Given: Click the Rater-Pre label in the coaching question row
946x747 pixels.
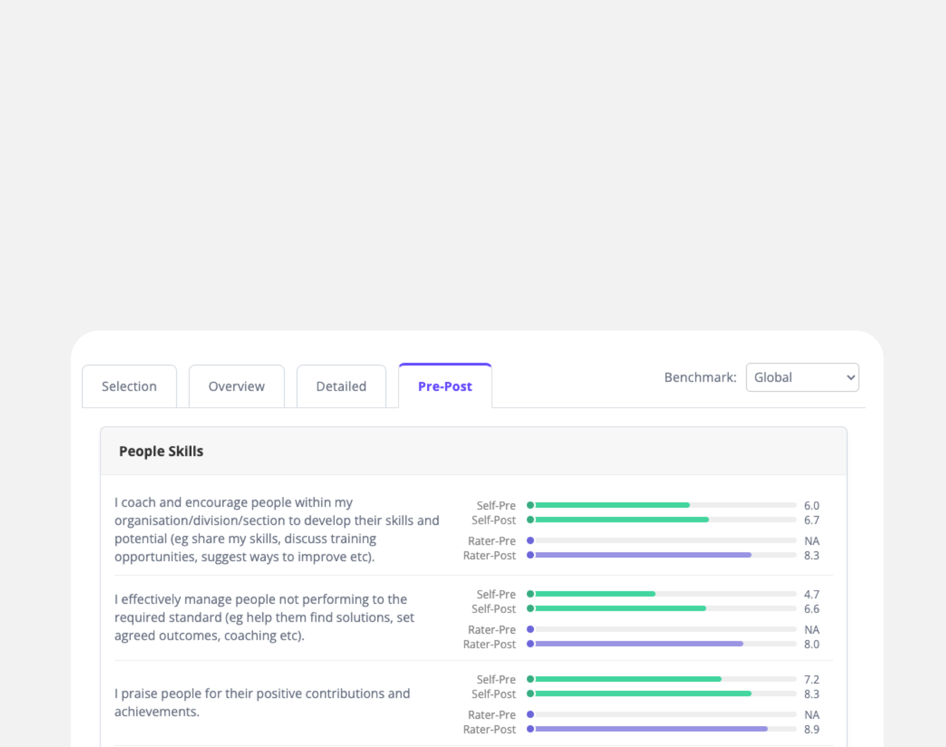Looking at the screenshot, I should pos(492,541).
